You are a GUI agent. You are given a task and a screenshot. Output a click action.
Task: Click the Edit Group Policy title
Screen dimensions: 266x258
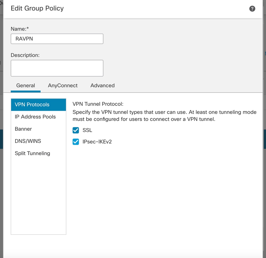coord(37,8)
